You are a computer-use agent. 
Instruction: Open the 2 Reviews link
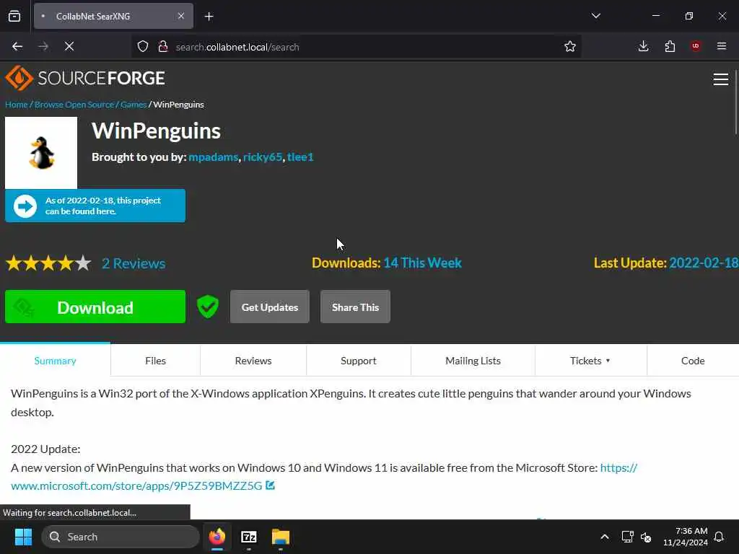134,263
